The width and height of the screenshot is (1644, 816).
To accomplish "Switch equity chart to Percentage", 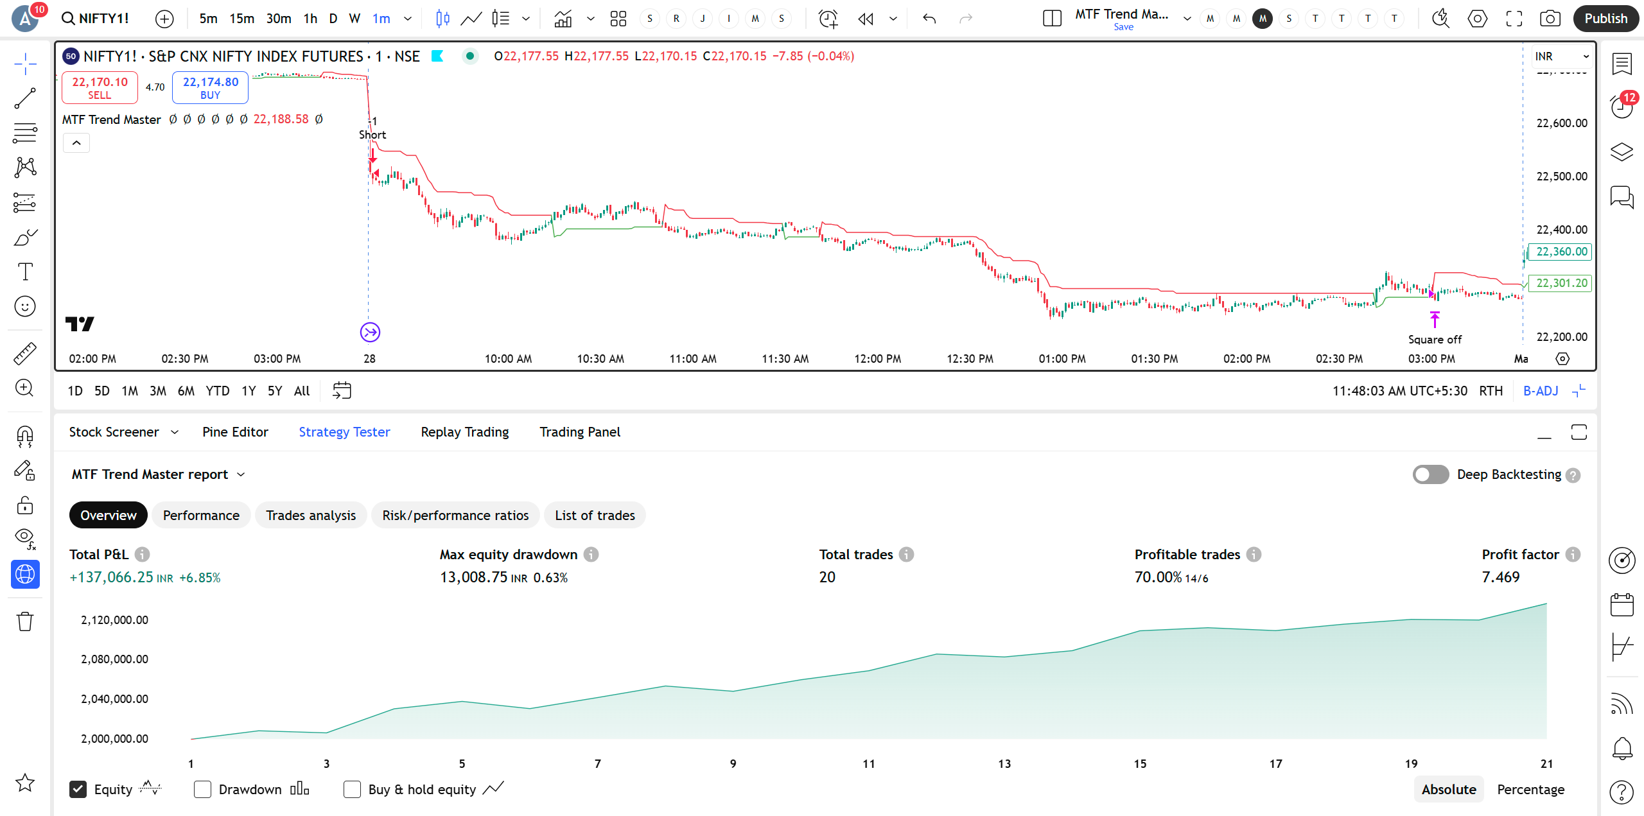I will point(1531,790).
